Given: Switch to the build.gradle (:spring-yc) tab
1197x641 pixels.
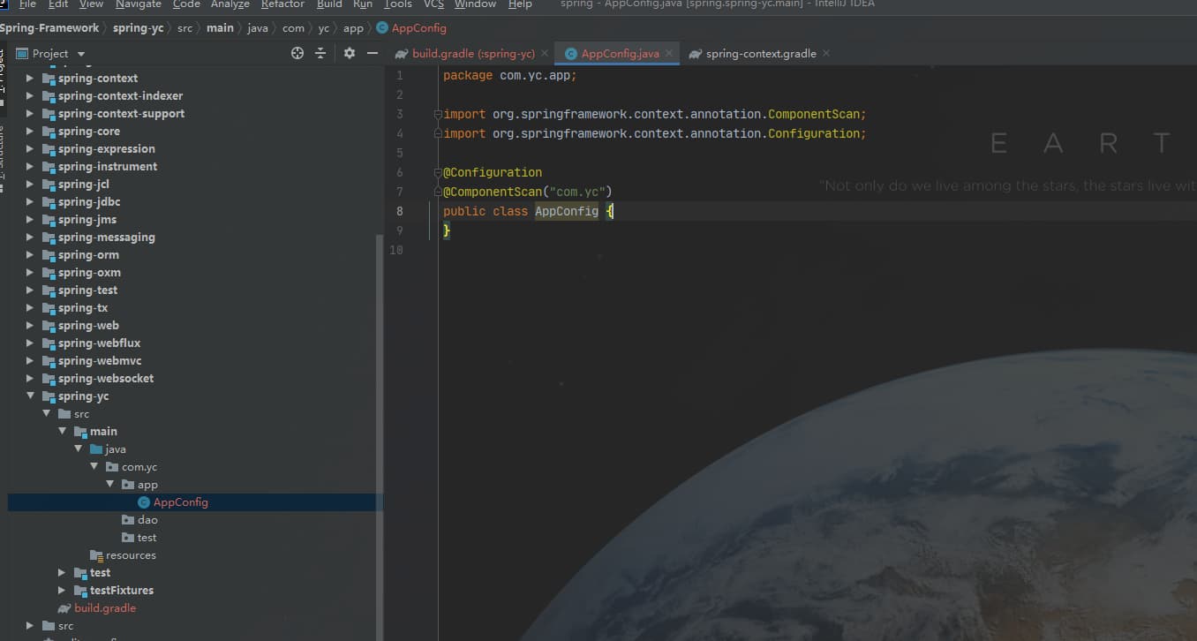Looking at the screenshot, I should tap(471, 54).
